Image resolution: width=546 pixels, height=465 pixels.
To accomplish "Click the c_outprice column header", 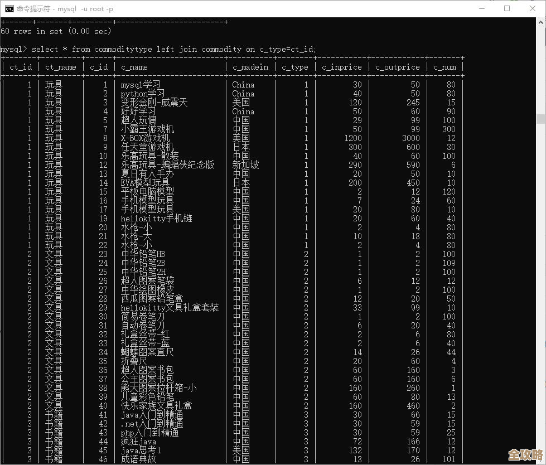I will pos(397,67).
